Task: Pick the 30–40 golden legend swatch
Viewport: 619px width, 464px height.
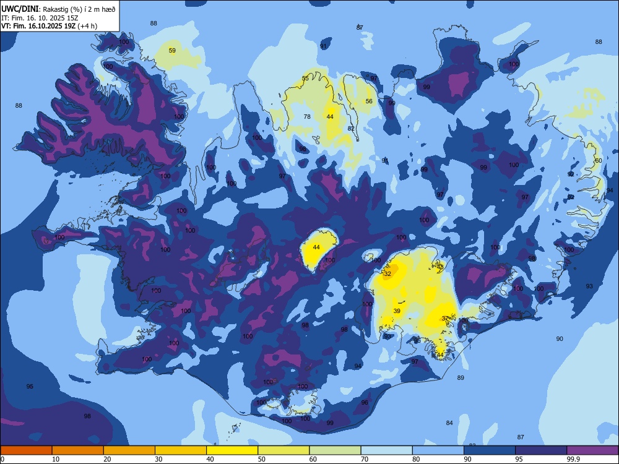Action: (x=181, y=450)
